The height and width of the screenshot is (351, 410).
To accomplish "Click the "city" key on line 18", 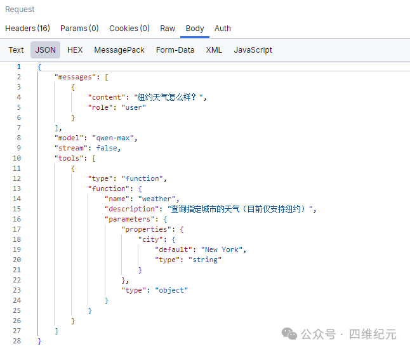I will (x=150, y=239).
